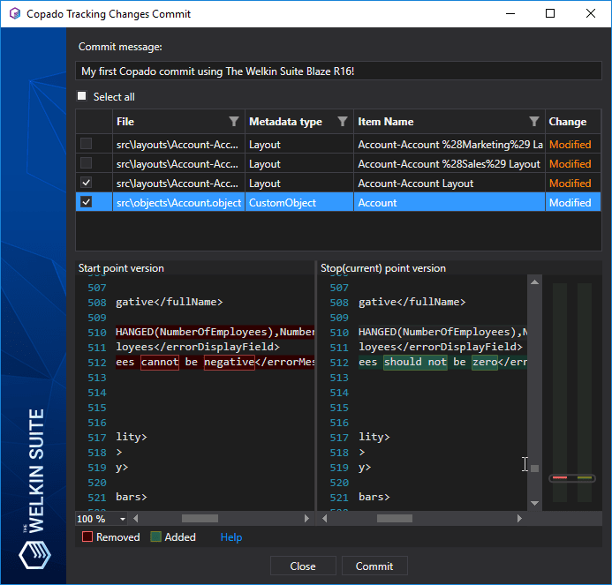Click the added text 'should not' in line 512
Image resolution: width=612 pixels, height=585 pixels.
click(415, 363)
